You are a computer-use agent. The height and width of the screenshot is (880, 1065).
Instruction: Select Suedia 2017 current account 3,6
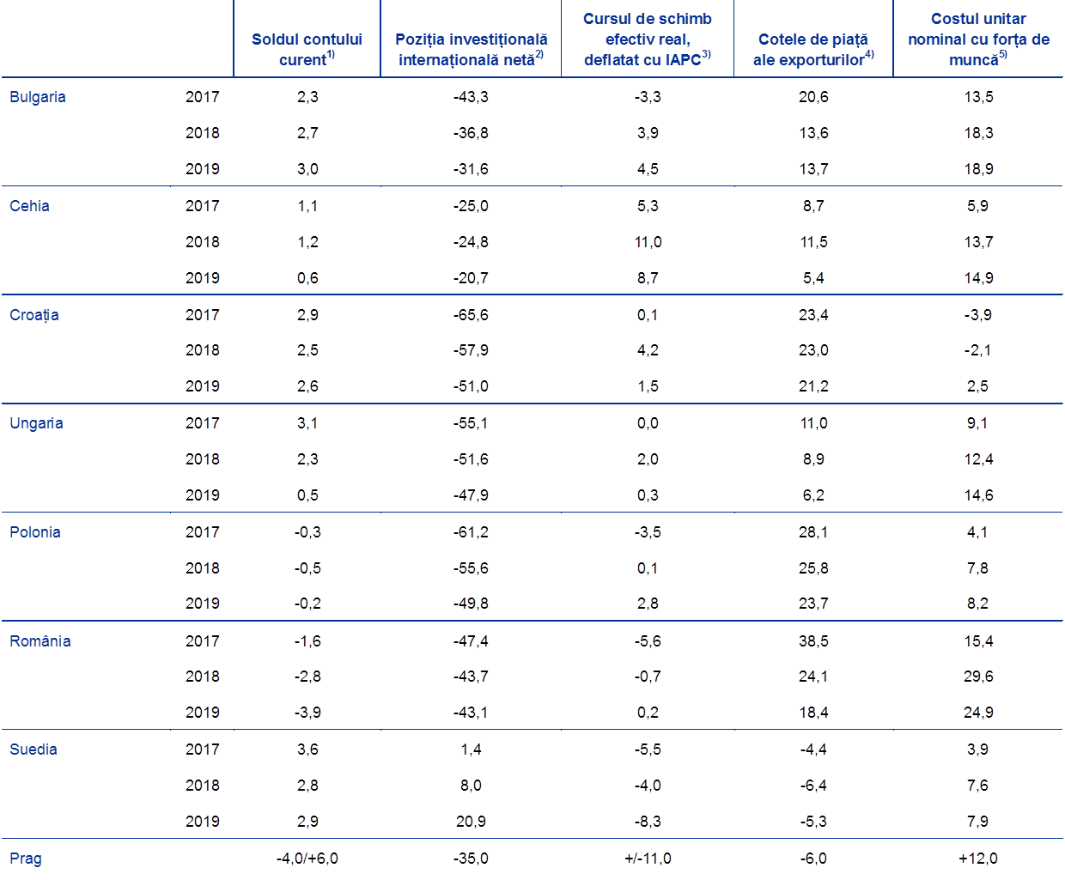[307, 750]
